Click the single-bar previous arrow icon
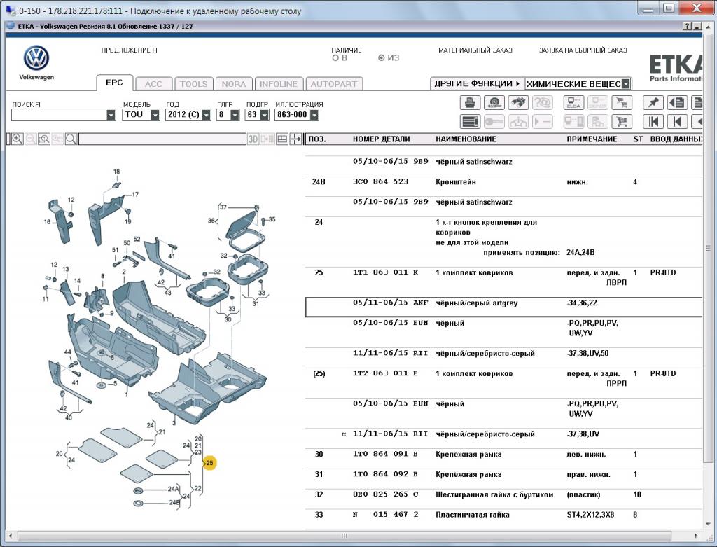Viewport: 717px width, 547px height. [677, 122]
